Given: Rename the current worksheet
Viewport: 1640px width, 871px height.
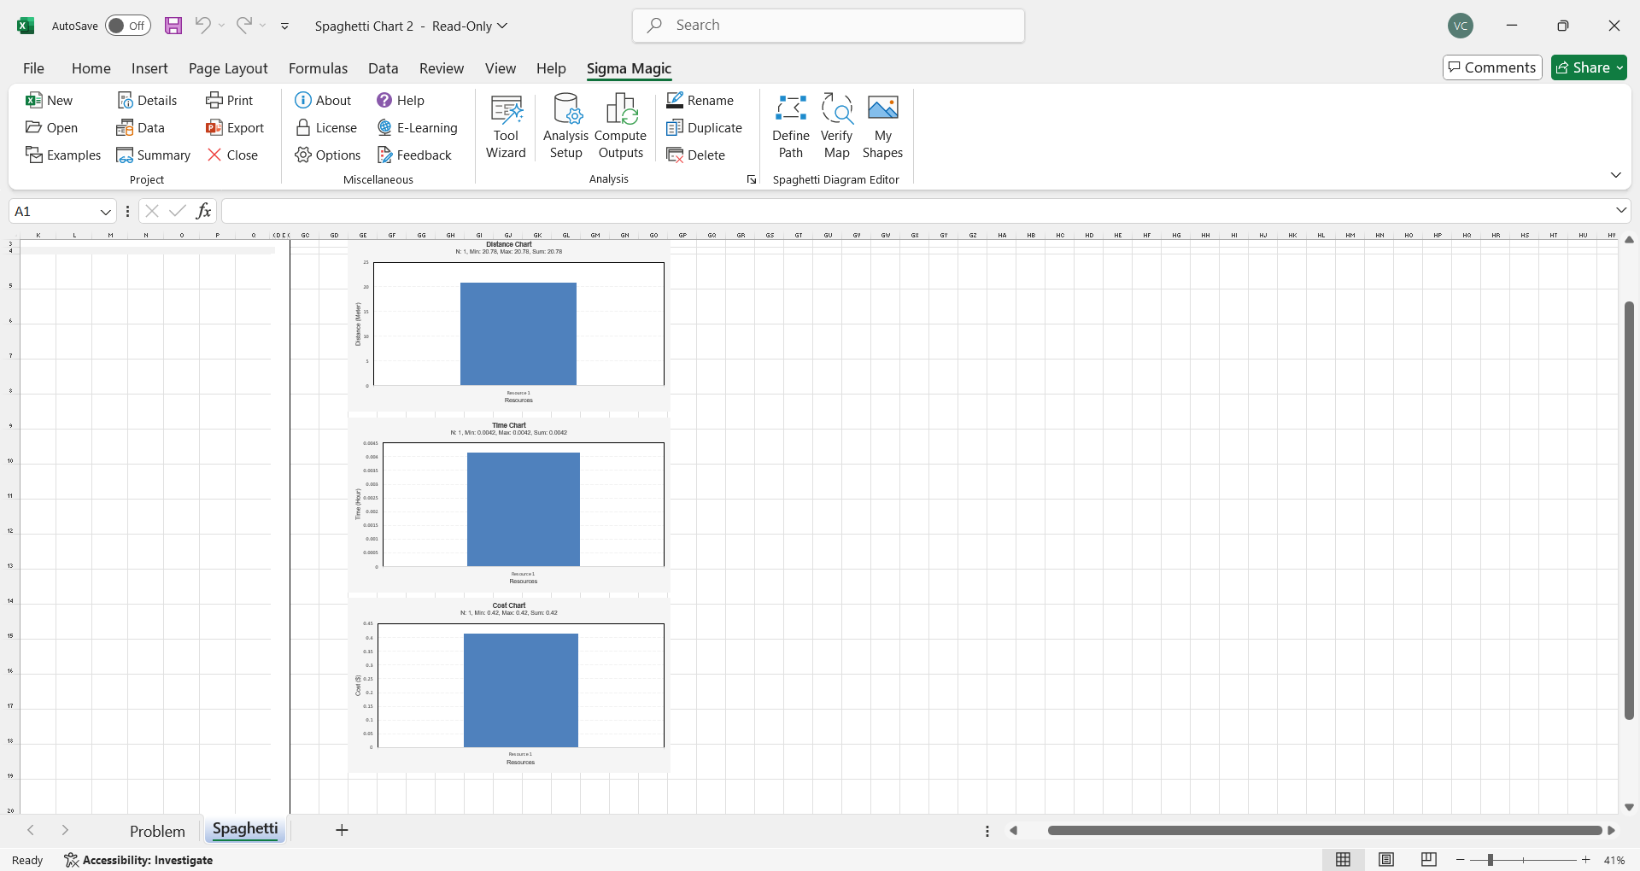Looking at the screenshot, I should click(x=700, y=101).
